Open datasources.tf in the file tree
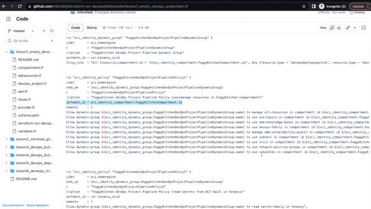 30,75
